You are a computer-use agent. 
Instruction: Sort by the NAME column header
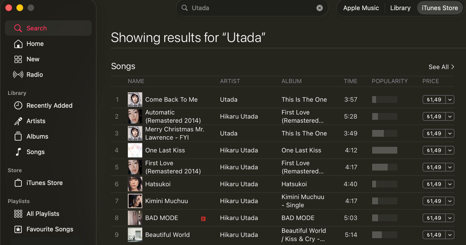[x=136, y=81]
